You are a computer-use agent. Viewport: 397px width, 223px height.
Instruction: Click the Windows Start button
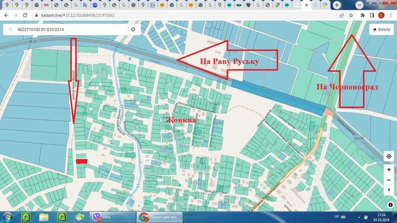7,217
